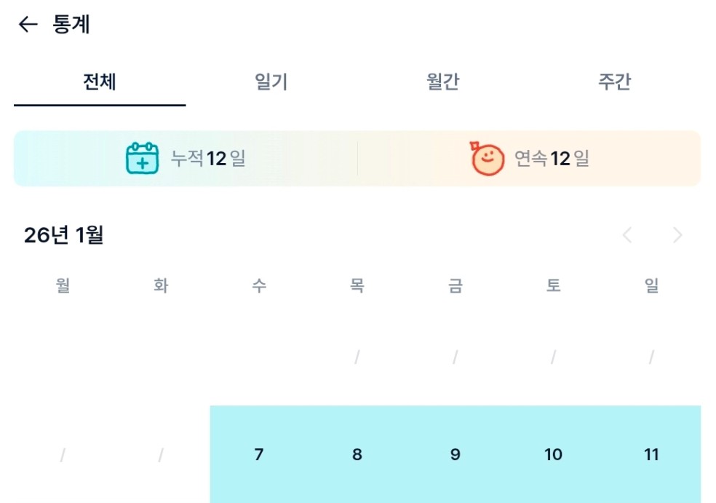
Task: Go to next month chevron
Action: tap(677, 235)
